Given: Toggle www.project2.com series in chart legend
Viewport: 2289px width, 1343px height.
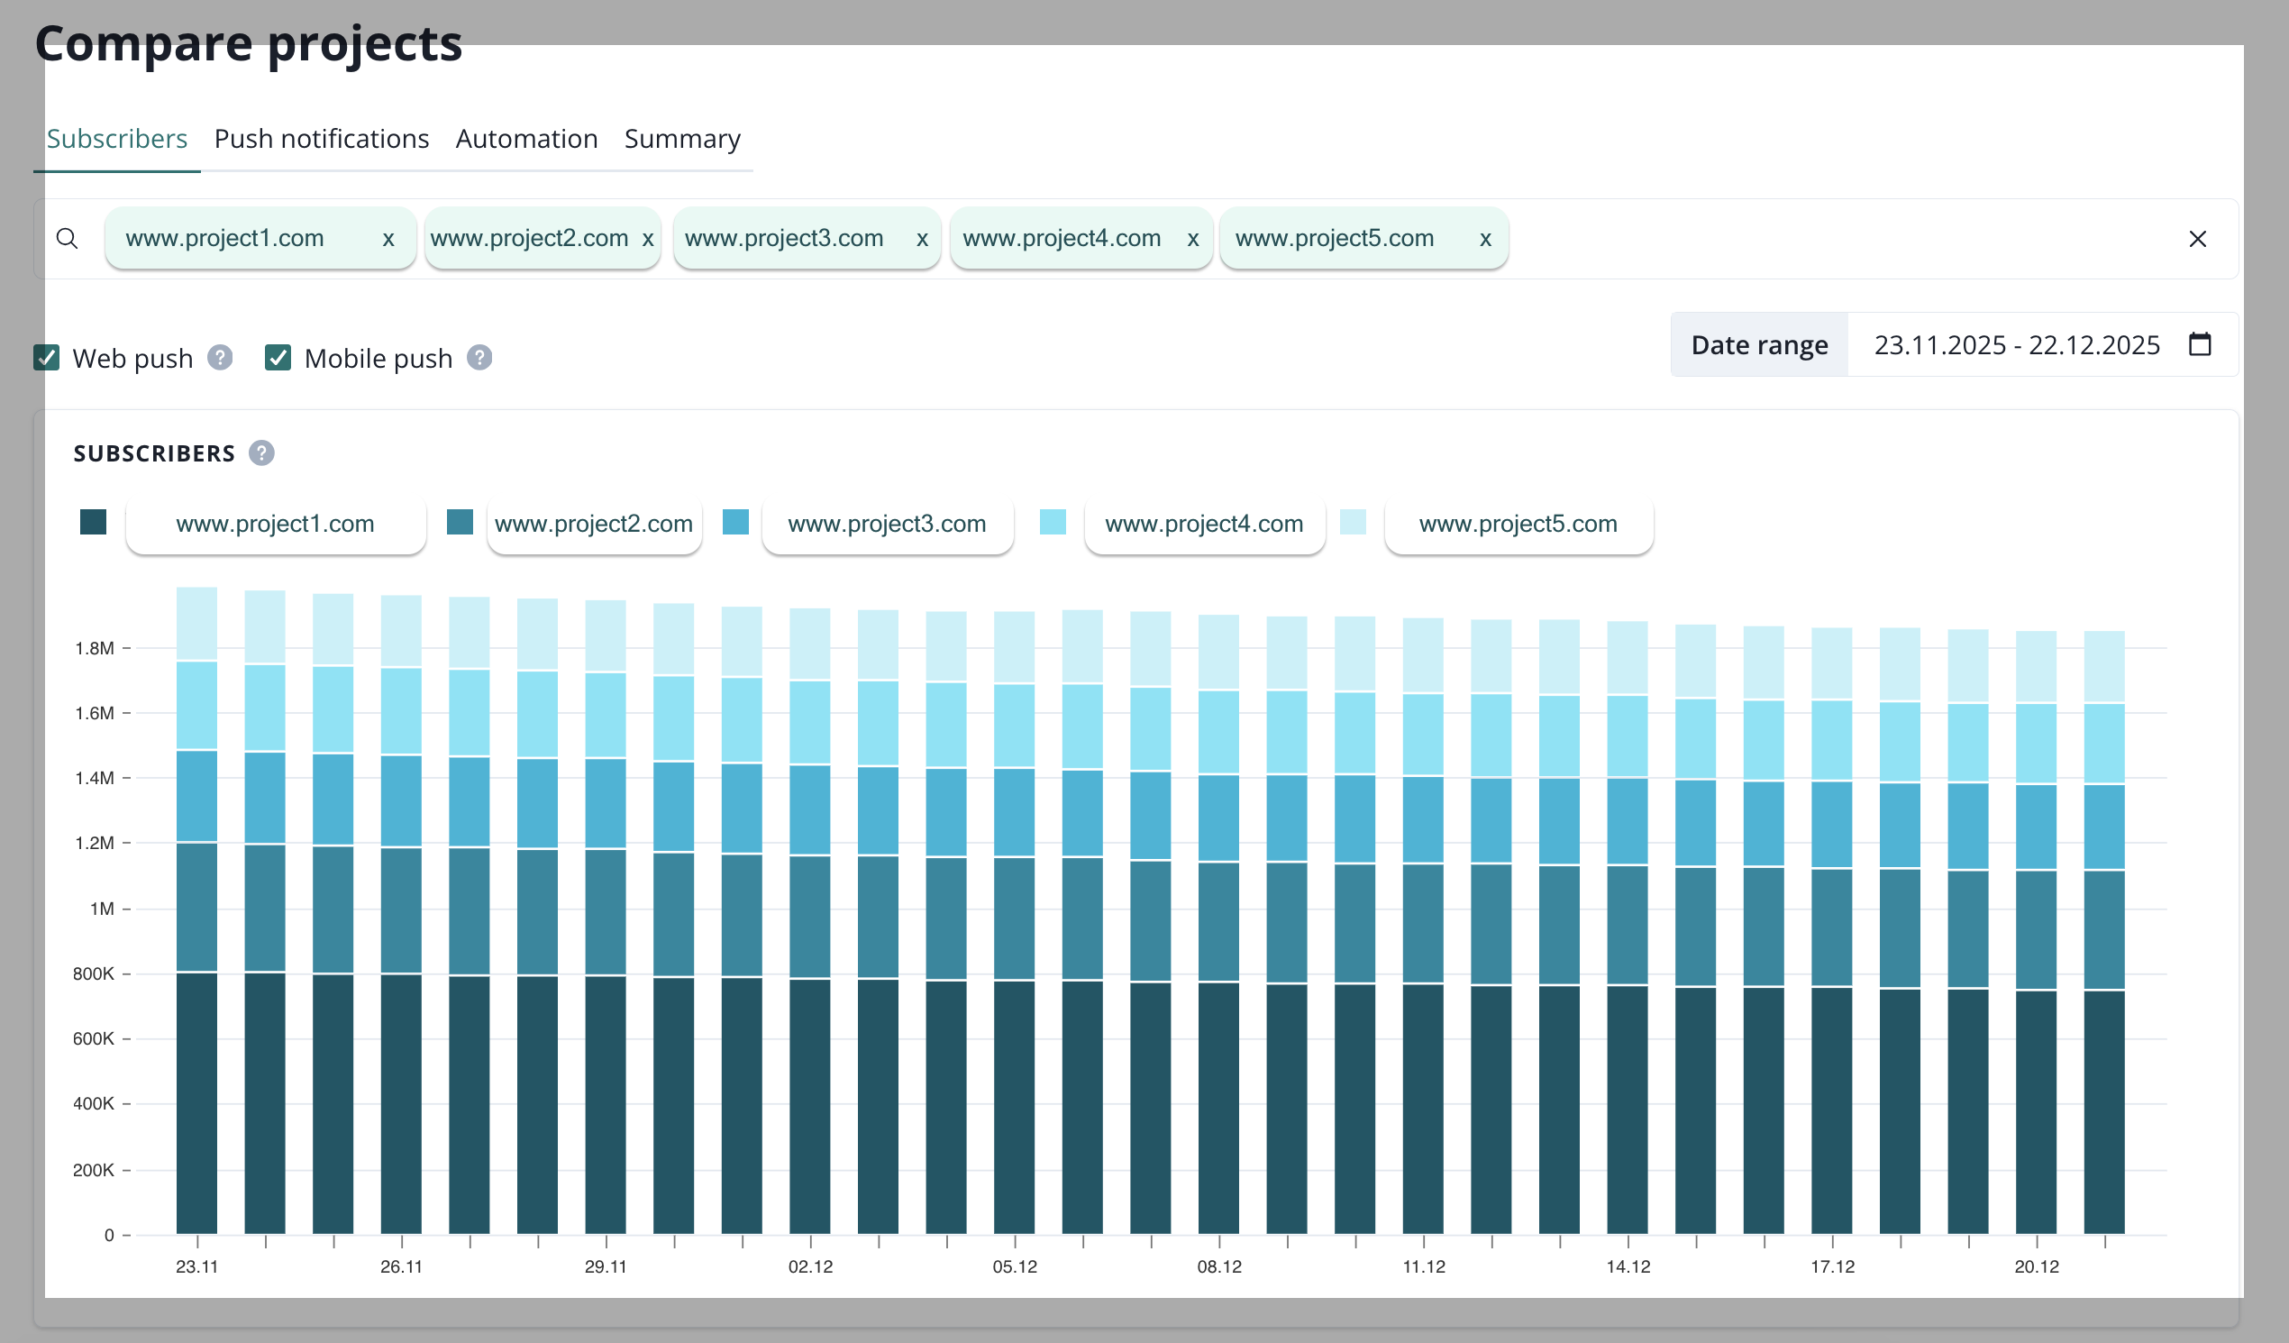Looking at the screenshot, I should point(594,525).
